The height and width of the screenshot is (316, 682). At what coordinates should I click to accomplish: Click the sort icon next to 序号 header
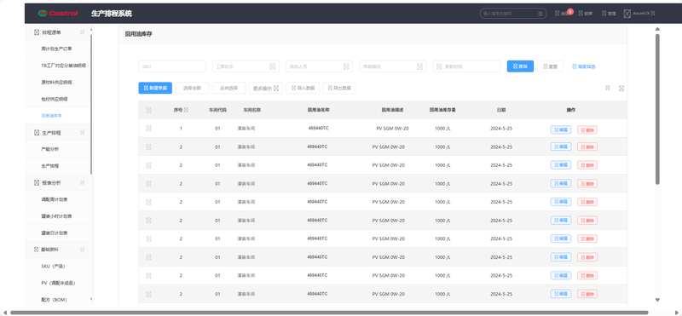click(x=186, y=110)
